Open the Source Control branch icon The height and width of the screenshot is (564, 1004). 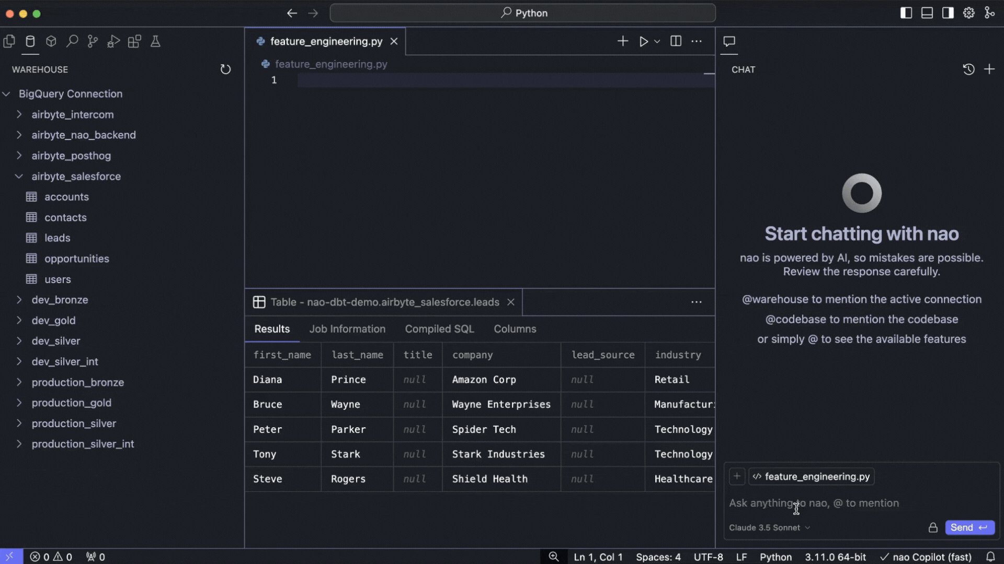pos(93,41)
